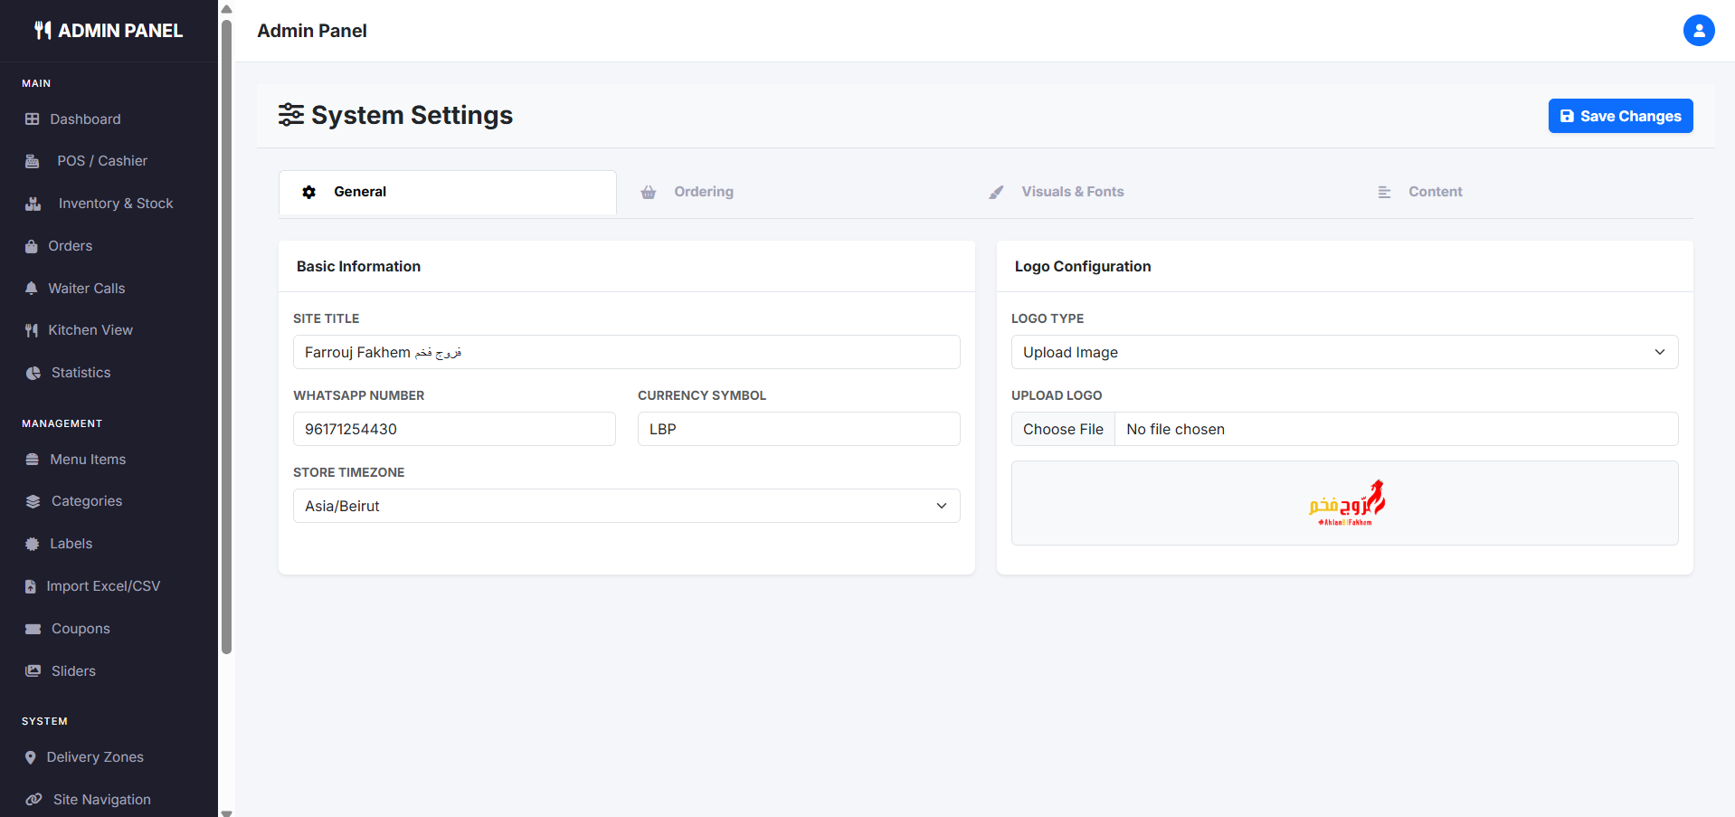The image size is (1735, 817).
Task: Open Inventory & Stock in sidebar
Action: click(115, 204)
